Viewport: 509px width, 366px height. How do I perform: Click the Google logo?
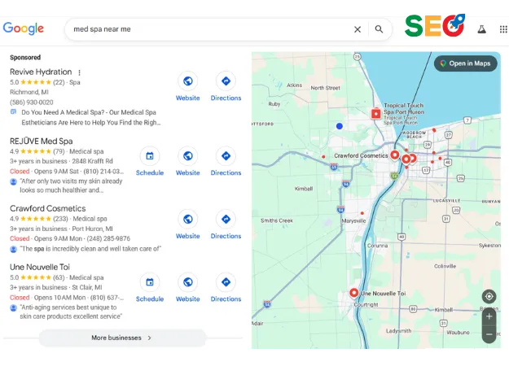point(24,28)
